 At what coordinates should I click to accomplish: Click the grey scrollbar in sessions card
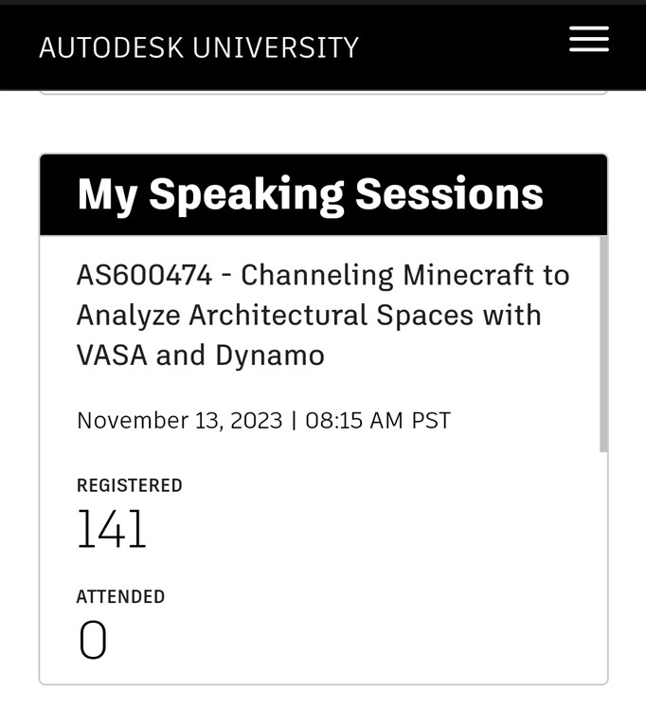(x=603, y=343)
